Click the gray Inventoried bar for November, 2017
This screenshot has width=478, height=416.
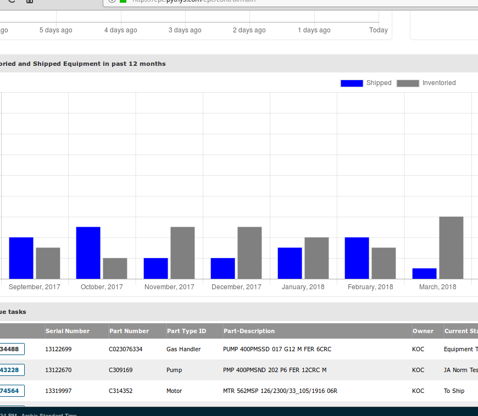point(182,252)
